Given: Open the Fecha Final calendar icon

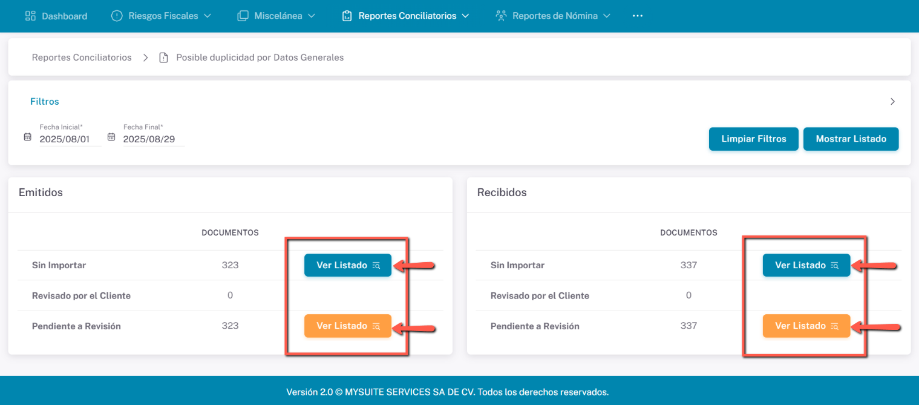Looking at the screenshot, I should coord(111,137).
